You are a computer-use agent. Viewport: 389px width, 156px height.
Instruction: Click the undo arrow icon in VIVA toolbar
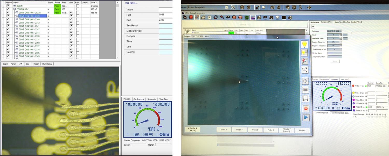pos(222,17)
